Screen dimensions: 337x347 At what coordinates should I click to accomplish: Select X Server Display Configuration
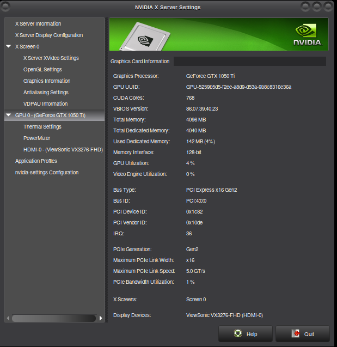coord(49,35)
